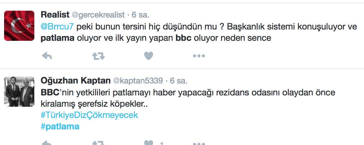This screenshot has height=145, width=364.
Task: Open Realist tweet's 6 sa. timestamp
Action: pyautogui.click(x=140, y=15)
